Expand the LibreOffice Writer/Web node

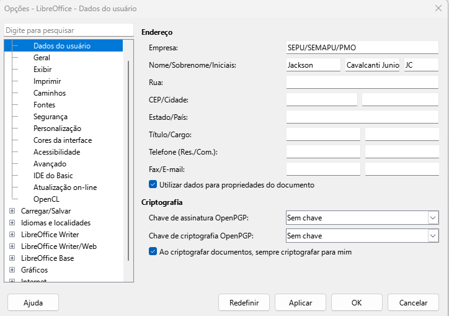click(x=12, y=246)
